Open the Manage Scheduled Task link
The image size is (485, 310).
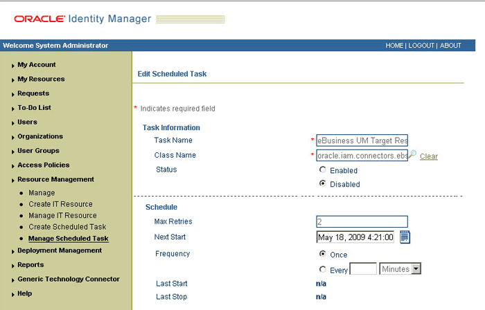click(x=69, y=238)
